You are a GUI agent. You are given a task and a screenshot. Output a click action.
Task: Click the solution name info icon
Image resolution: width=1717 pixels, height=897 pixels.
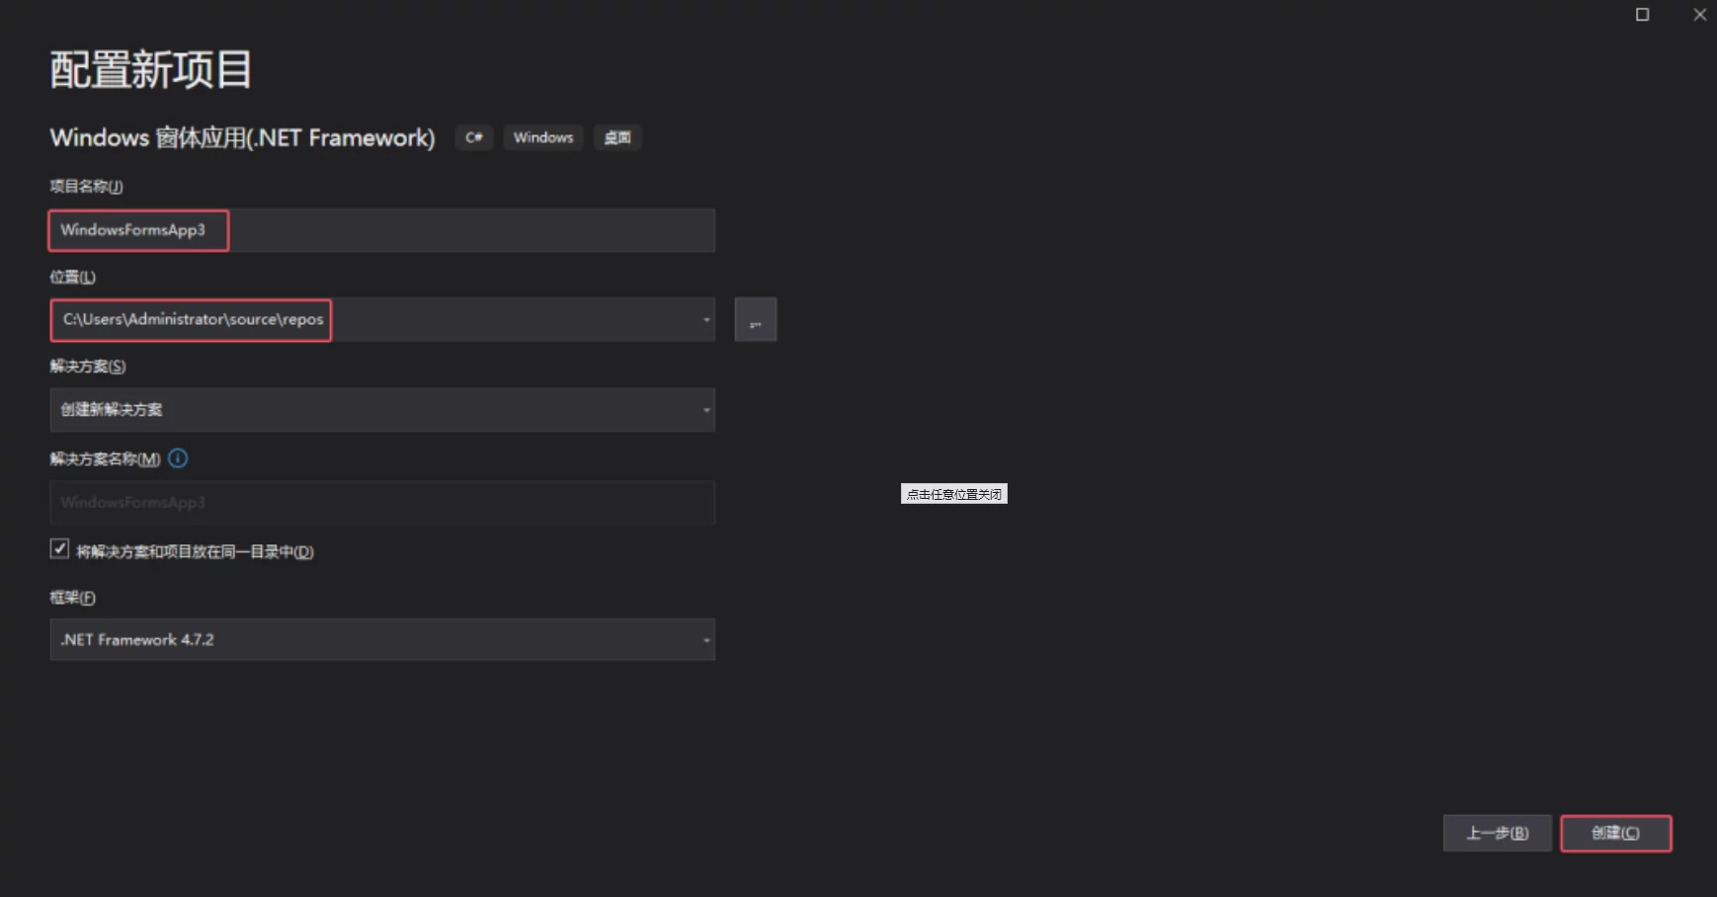178,458
